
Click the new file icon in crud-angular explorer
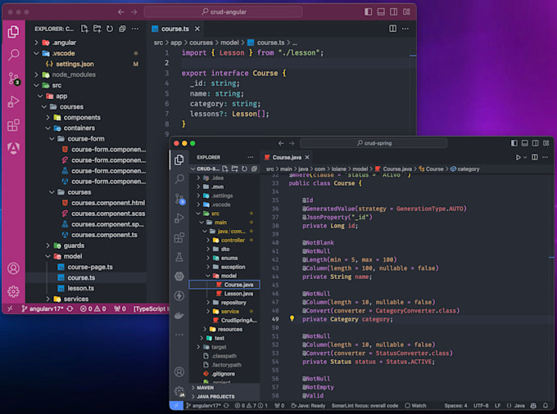tap(84, 29)
